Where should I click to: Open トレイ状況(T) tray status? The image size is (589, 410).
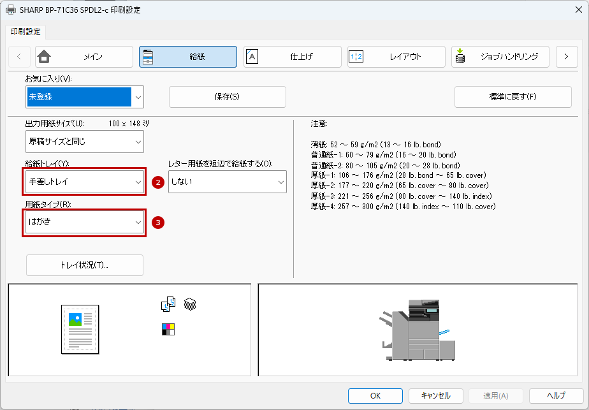pos(84,265)
